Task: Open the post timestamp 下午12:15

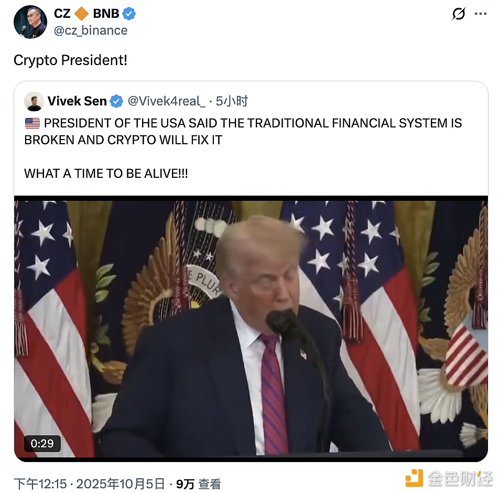Action: 40,484
